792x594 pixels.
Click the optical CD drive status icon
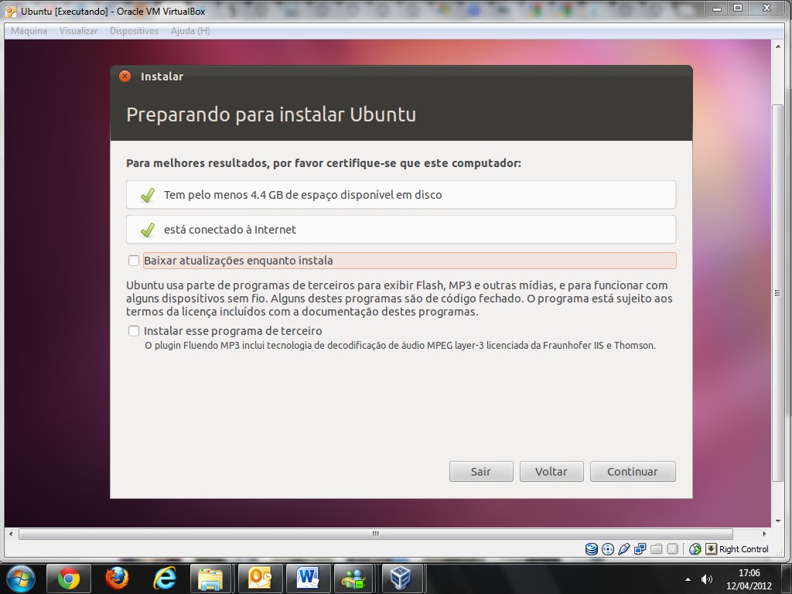(608, 549)
